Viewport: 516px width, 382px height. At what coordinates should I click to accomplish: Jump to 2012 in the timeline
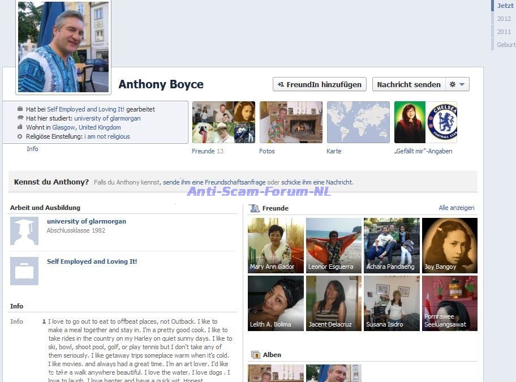504,19
